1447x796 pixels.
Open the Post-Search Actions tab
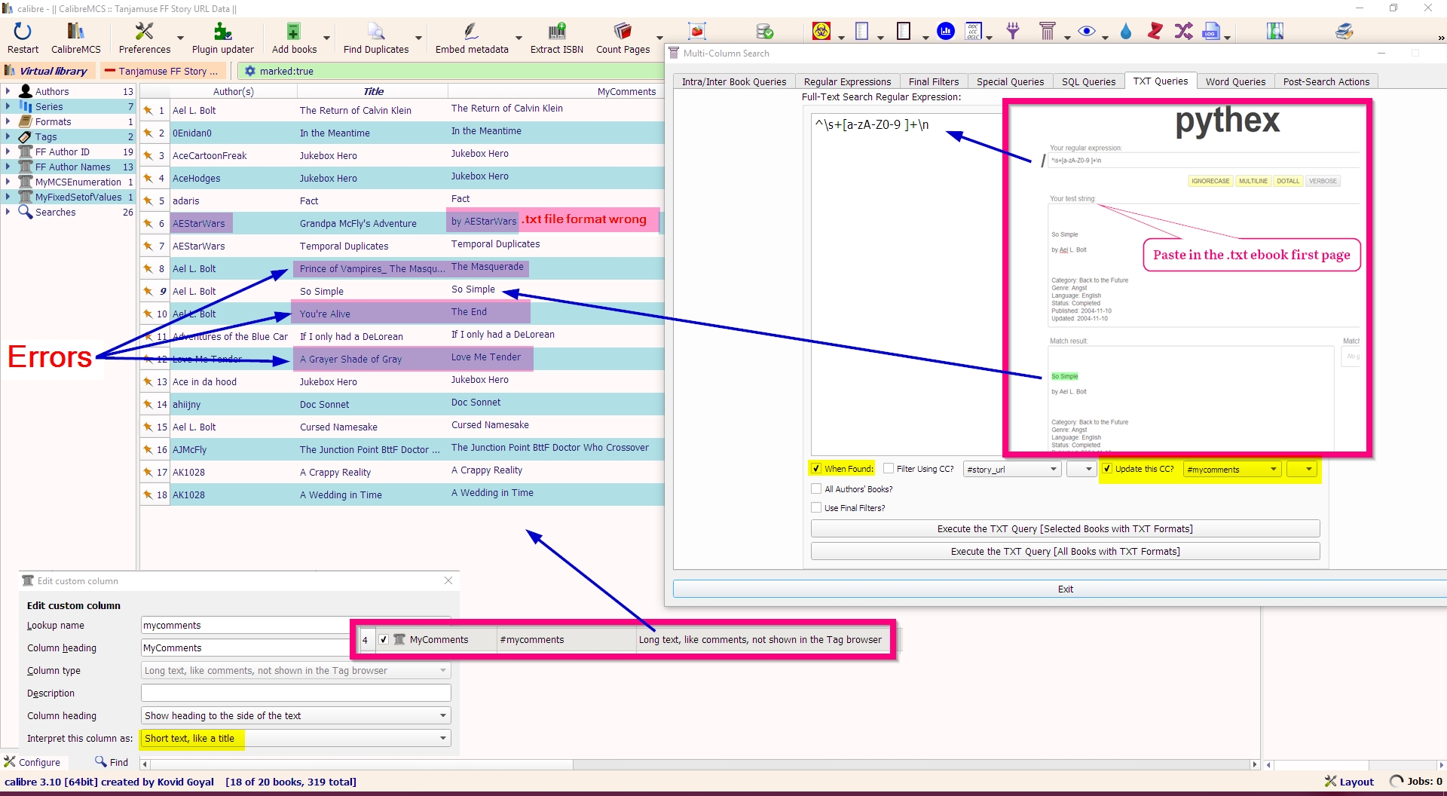[x=1326, y=81]
